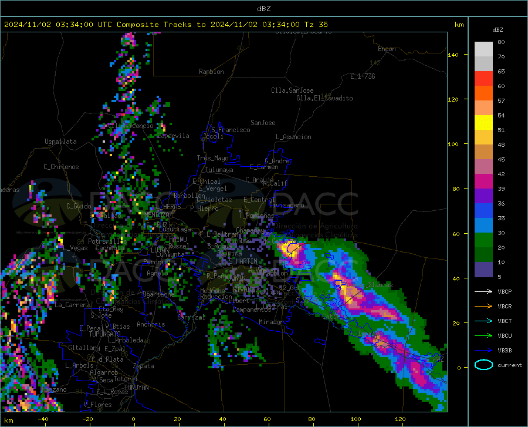Viewport: 528px width, 427px height.
Task: Click the blue VBBB arrow in legend
Action: (x=483, y=351)
